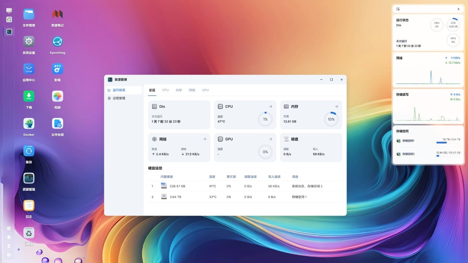
Task: Open the 思源笔记 desktop app
Action: 57,15
